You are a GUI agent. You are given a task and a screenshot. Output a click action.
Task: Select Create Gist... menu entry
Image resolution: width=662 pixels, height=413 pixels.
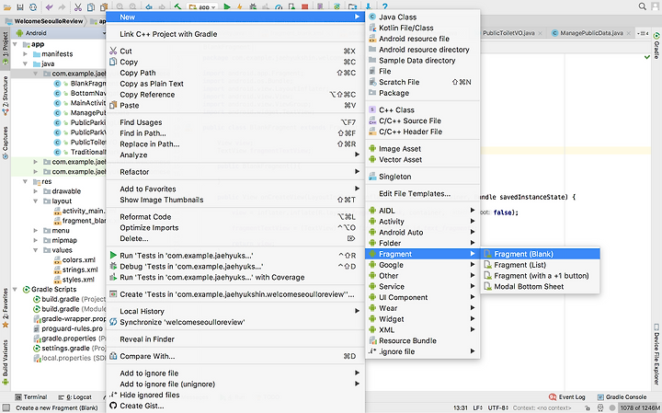tap(235, 406)
